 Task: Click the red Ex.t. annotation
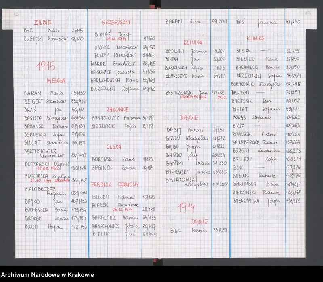[222, 97]
